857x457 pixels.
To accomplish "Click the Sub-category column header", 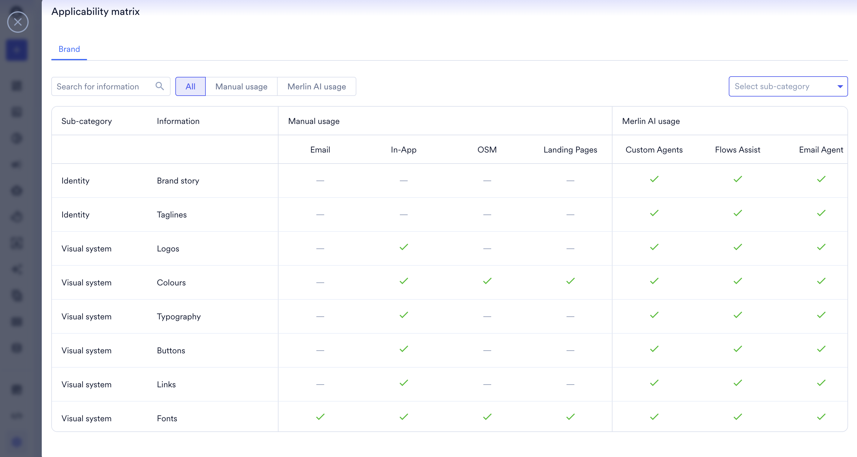I will 86,121.
